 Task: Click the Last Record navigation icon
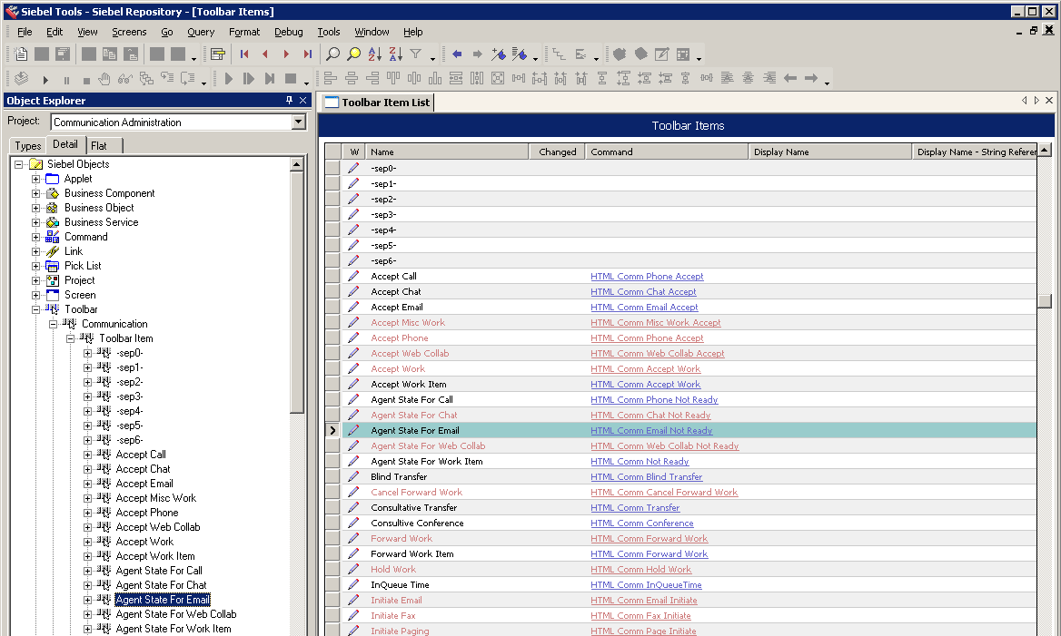click(x=307, y=54)
